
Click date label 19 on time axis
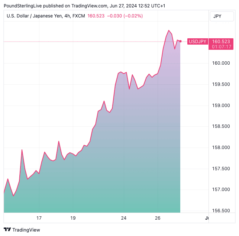[73, 218]
